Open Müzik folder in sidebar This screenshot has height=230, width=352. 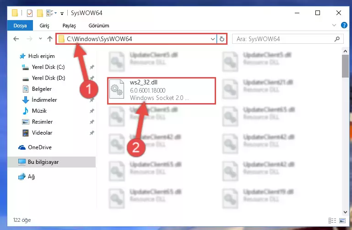(x=39, y=111)
